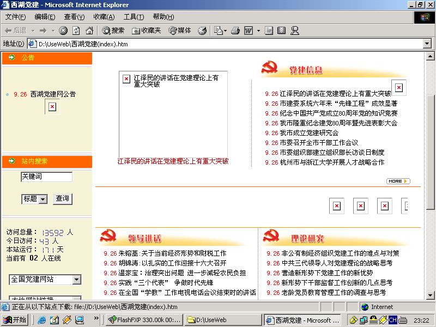Click the 关键词 search input field
The height and width of the screenshot is (327, 436).
pyautogui.click(x=46, y=177)
